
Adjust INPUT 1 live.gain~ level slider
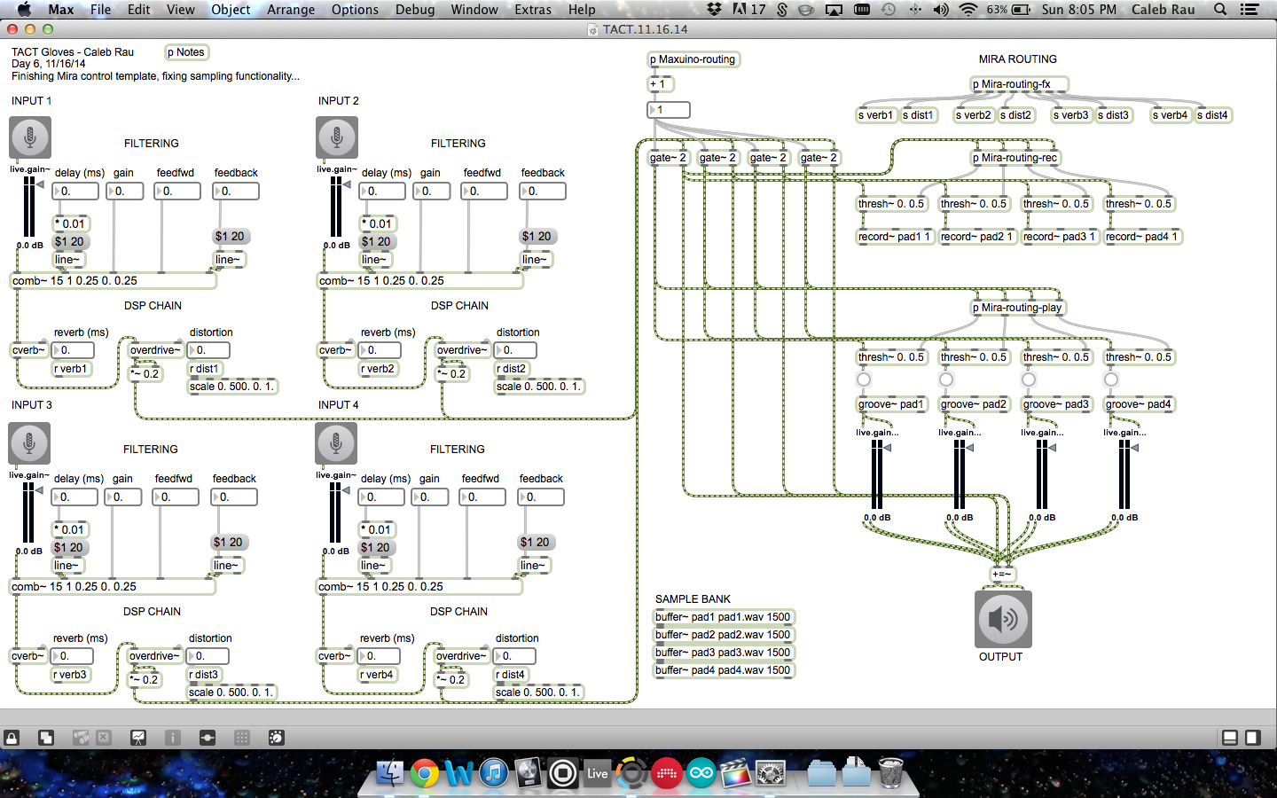(x=30, y=207)
